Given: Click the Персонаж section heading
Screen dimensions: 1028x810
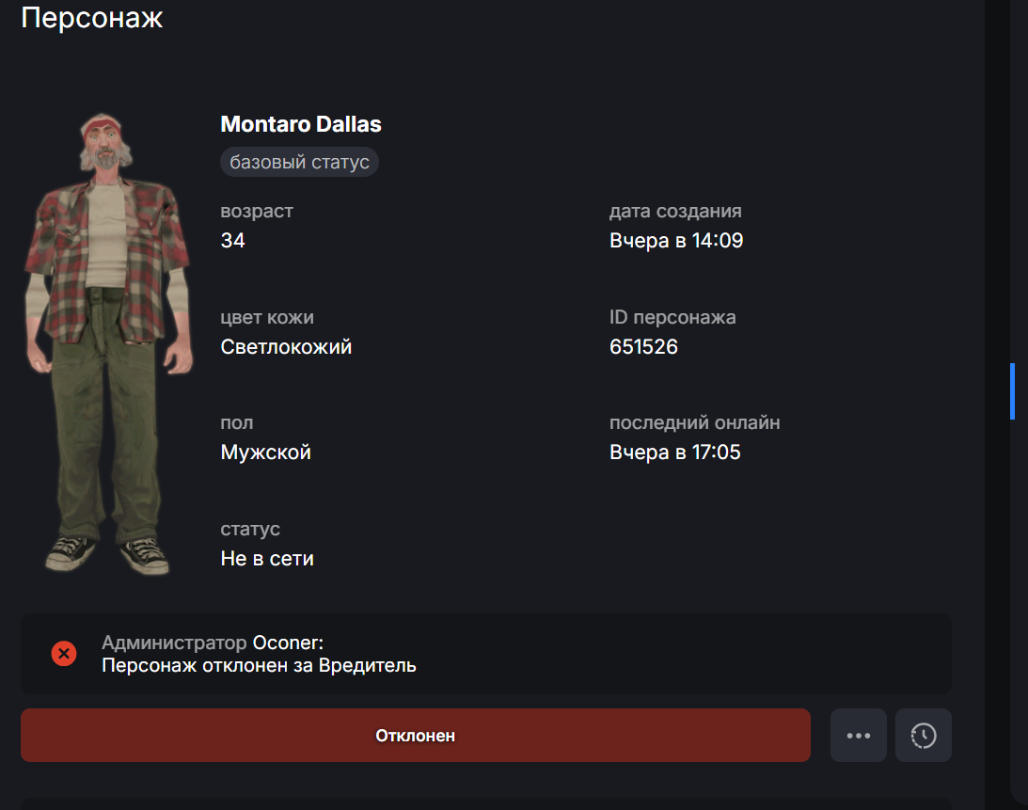Looking at the screenshot, I should point(92,17).
